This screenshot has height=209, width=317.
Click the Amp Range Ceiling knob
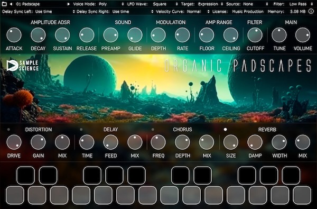231,35
